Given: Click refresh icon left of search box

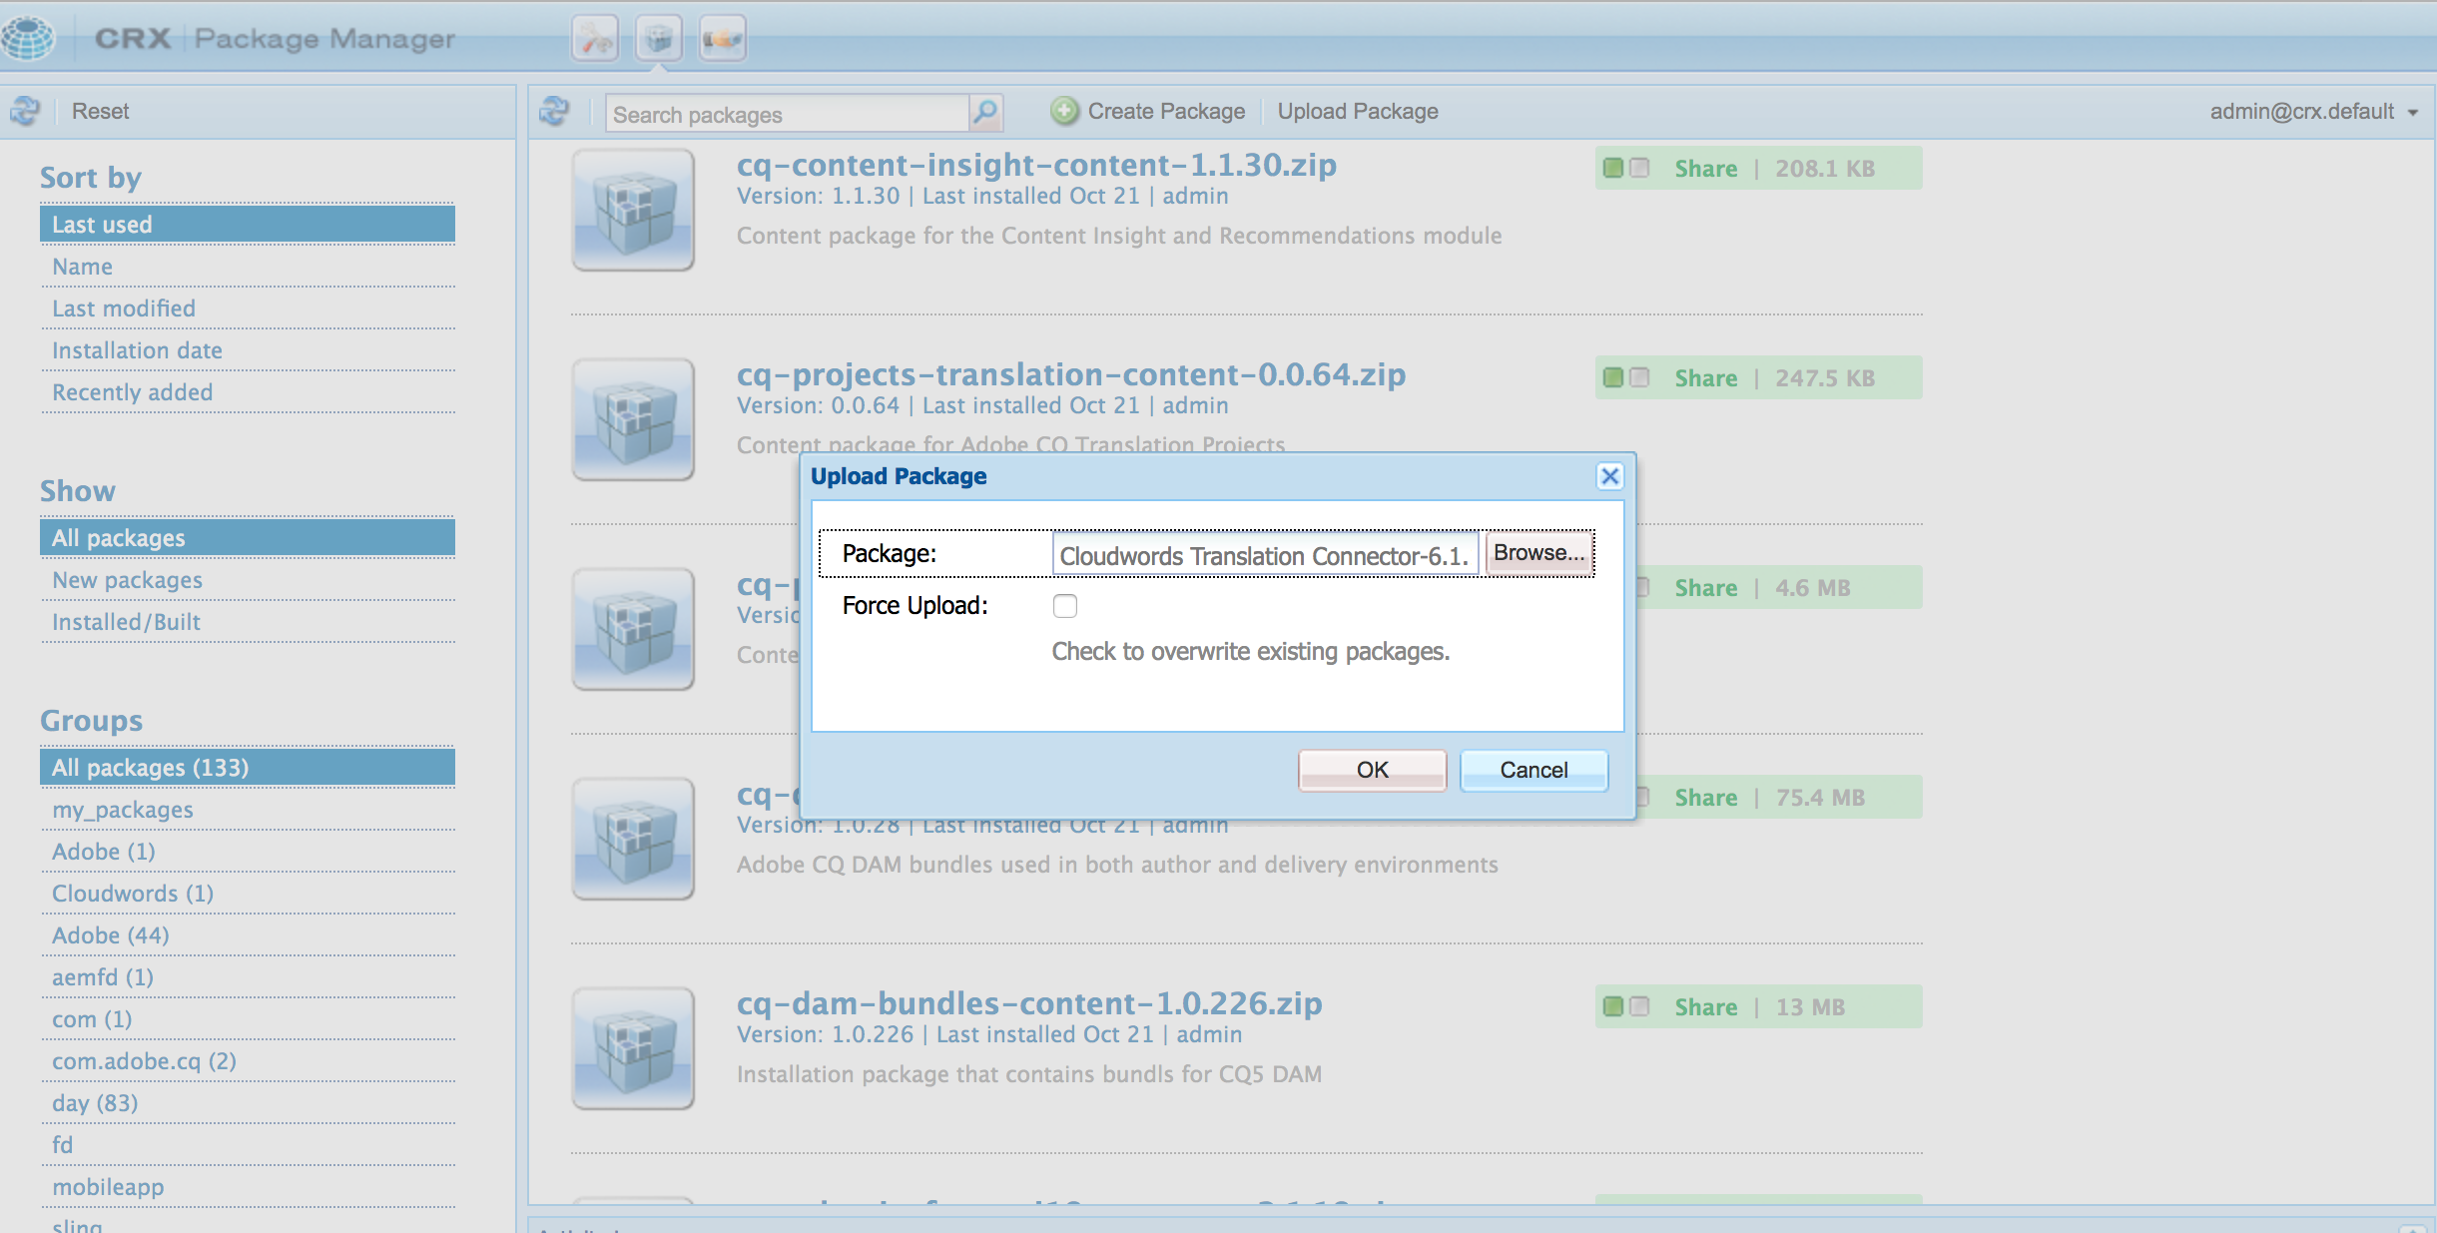Looking at the screenshot, I should tap(554, 111).
